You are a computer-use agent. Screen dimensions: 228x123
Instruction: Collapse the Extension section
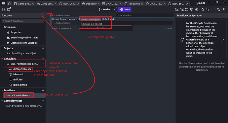pyautogui.click(x=2, y=27)
